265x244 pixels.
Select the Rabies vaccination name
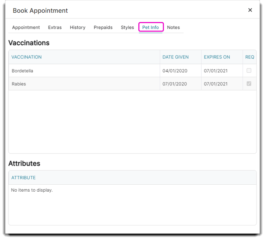19,84
